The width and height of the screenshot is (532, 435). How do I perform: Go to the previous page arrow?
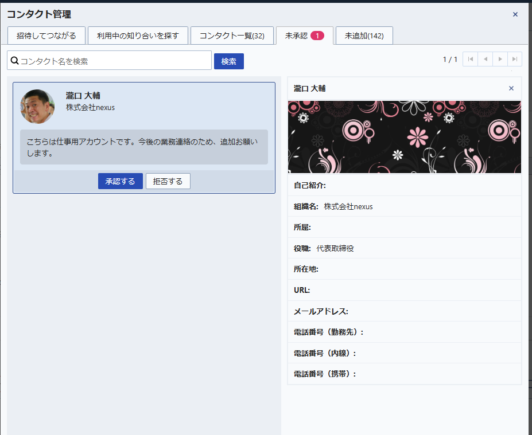click(485, 59)
